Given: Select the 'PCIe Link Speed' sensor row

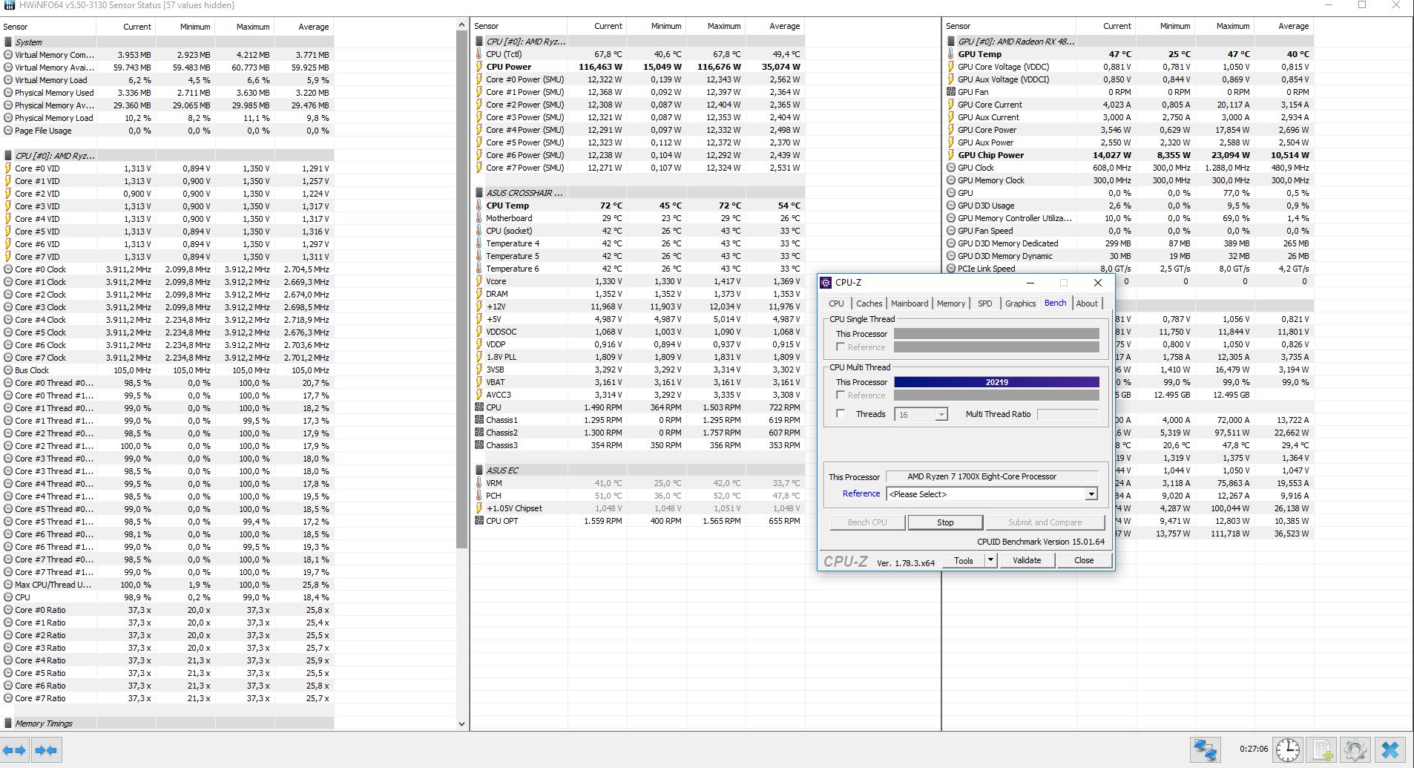Looking at the screenshot, I should click(x=1128, y=269).
